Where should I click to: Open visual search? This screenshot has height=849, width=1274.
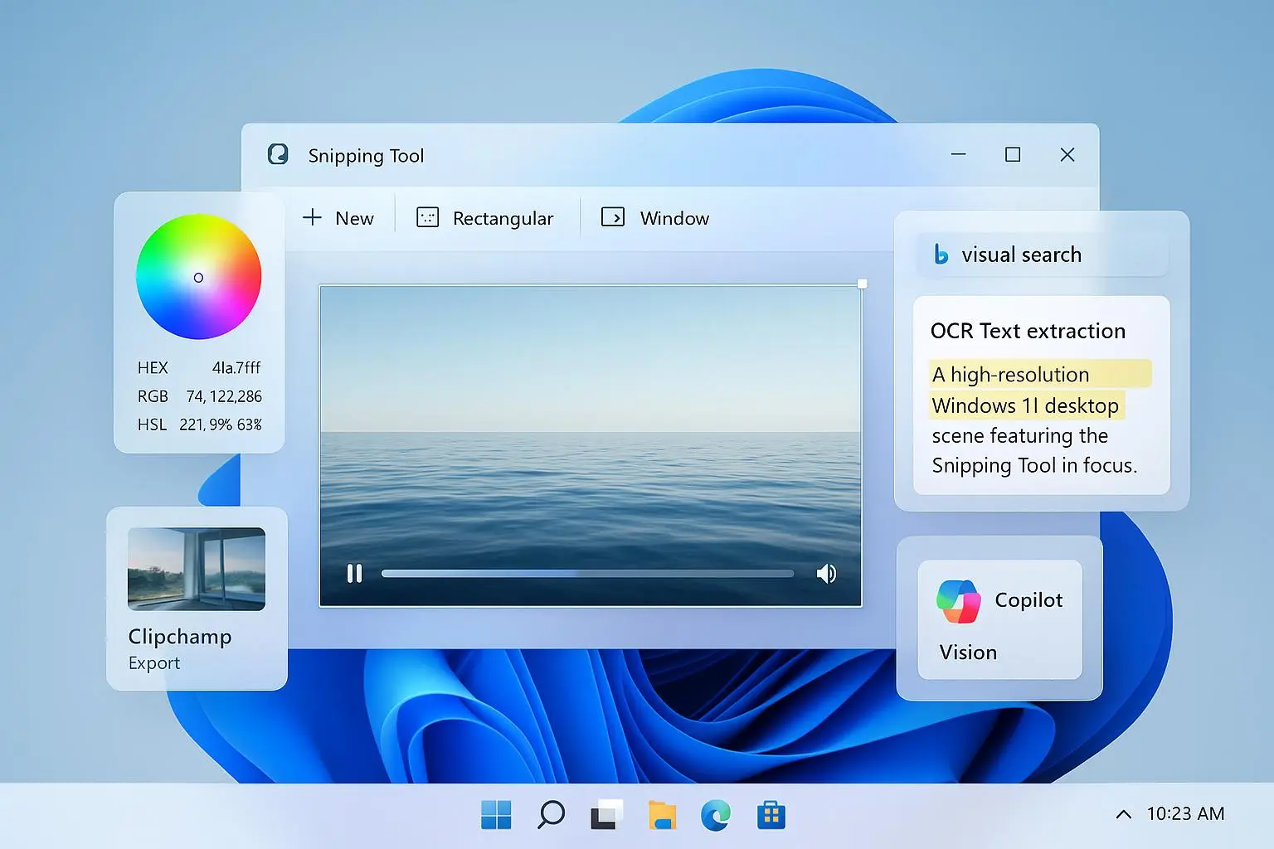tap(1043, 255)
